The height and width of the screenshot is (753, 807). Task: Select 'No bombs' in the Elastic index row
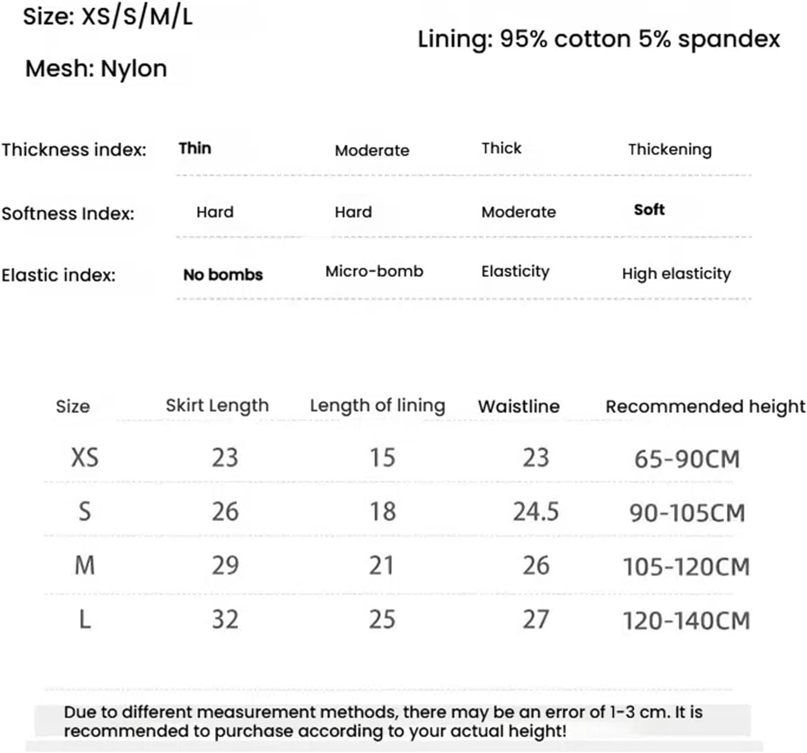[x=223, y=275]
